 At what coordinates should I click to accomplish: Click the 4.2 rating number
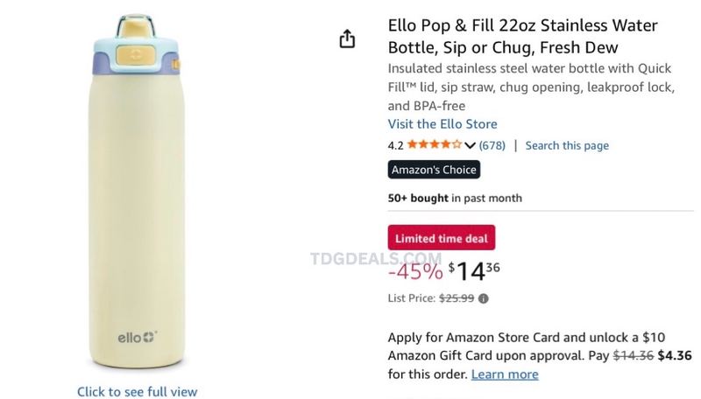point(396,145)
